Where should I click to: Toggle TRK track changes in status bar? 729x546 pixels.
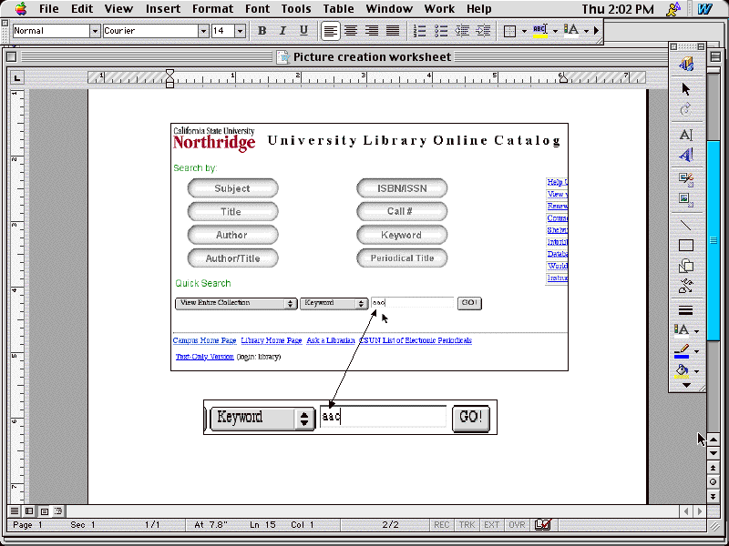coord(467,525)
